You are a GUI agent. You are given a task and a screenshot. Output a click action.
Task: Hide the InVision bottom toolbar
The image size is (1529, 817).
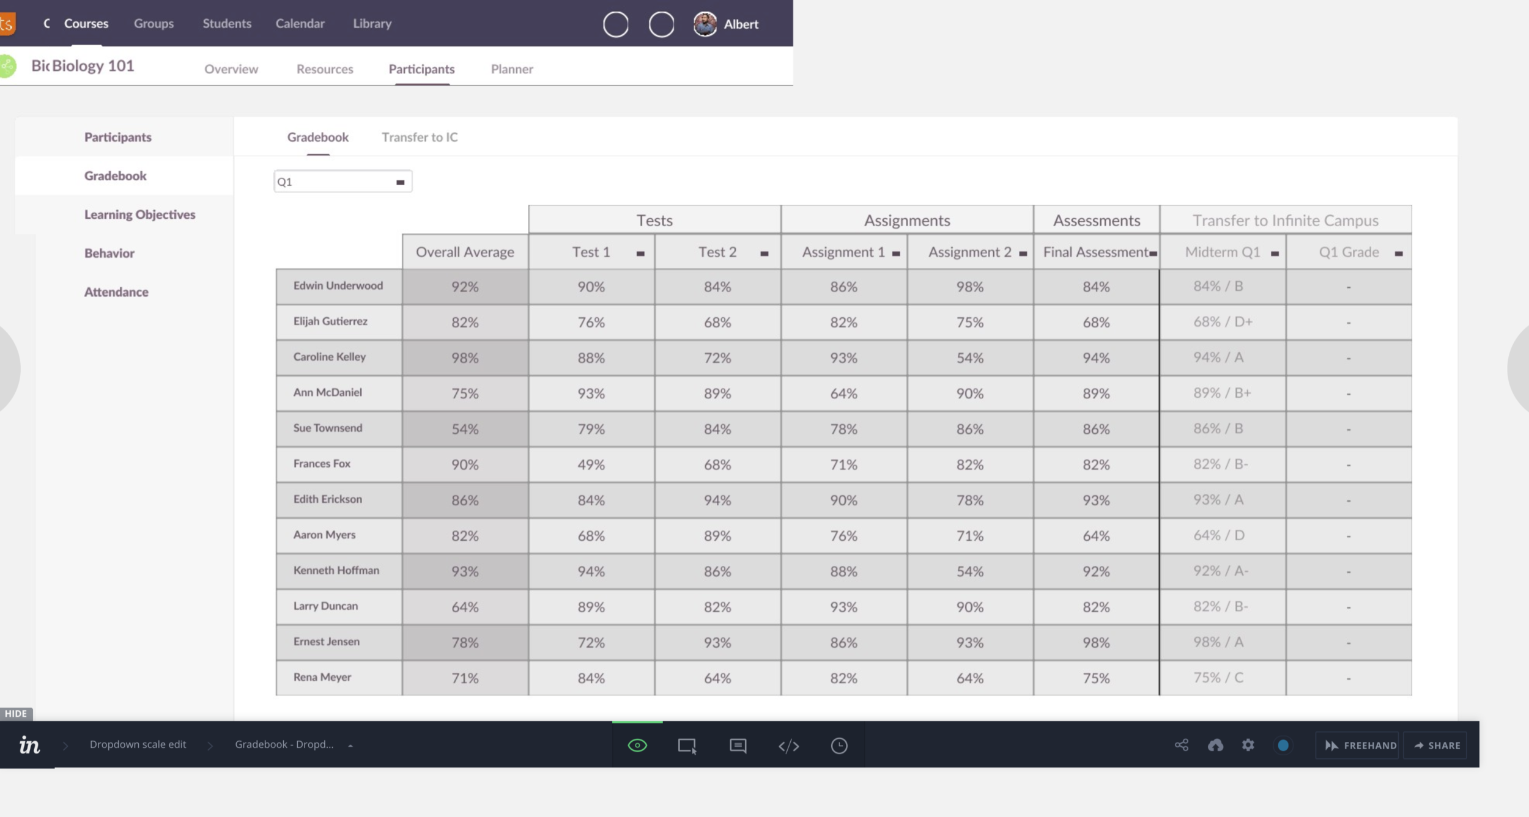16,713
